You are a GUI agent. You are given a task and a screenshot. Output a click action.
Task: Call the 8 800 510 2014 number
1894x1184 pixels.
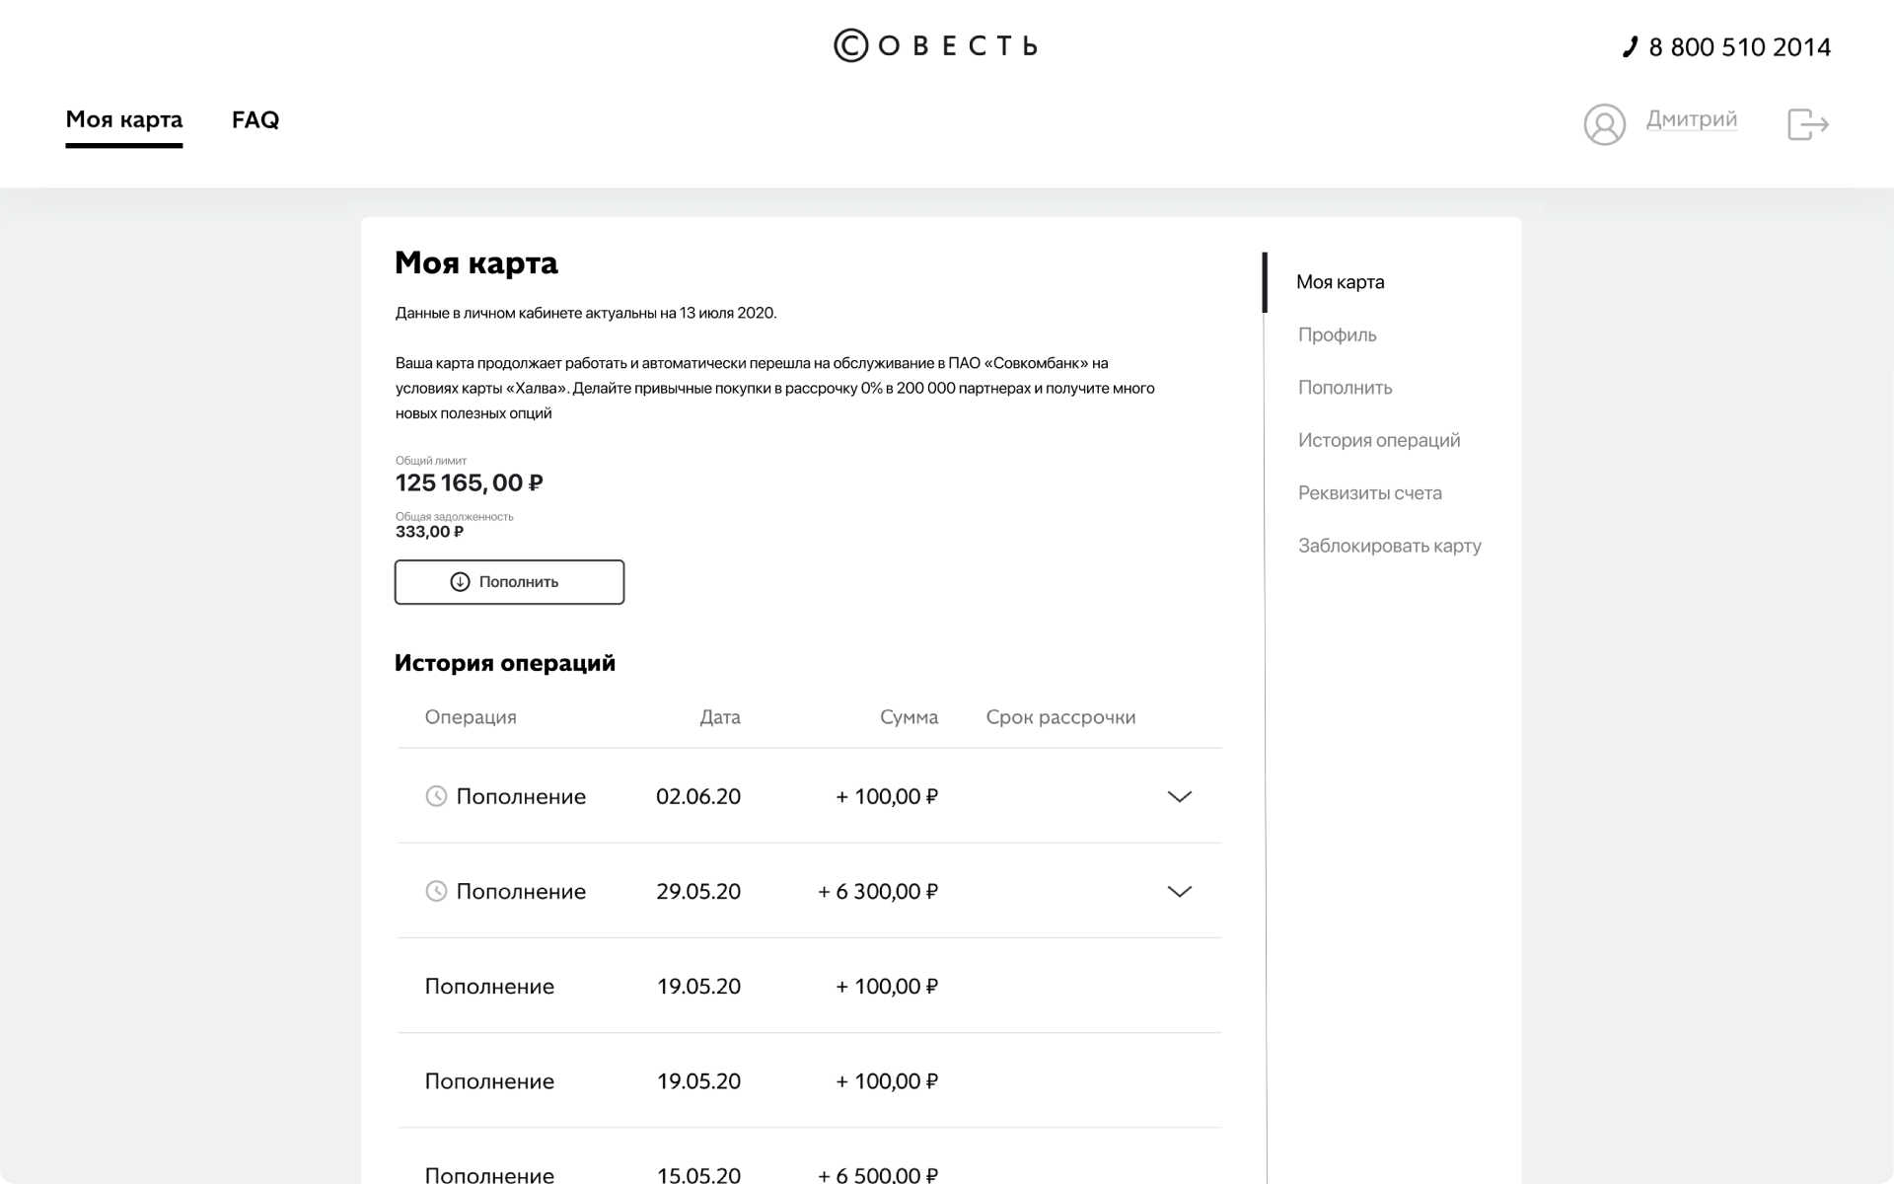pyautogui.click(x=1739, y=46)
